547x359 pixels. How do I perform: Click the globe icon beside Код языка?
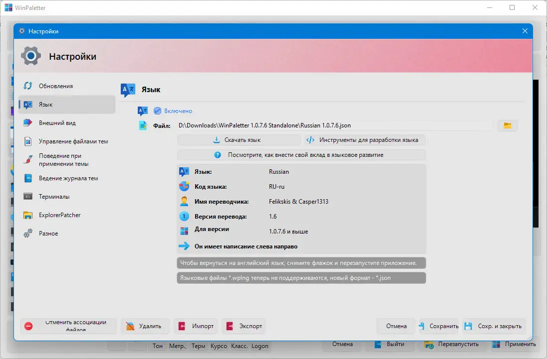point(184,186)
